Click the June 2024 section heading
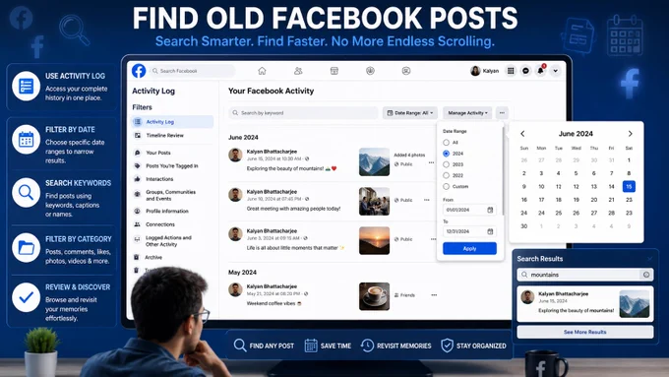This screenshot has height=377, width=669. 243,137
